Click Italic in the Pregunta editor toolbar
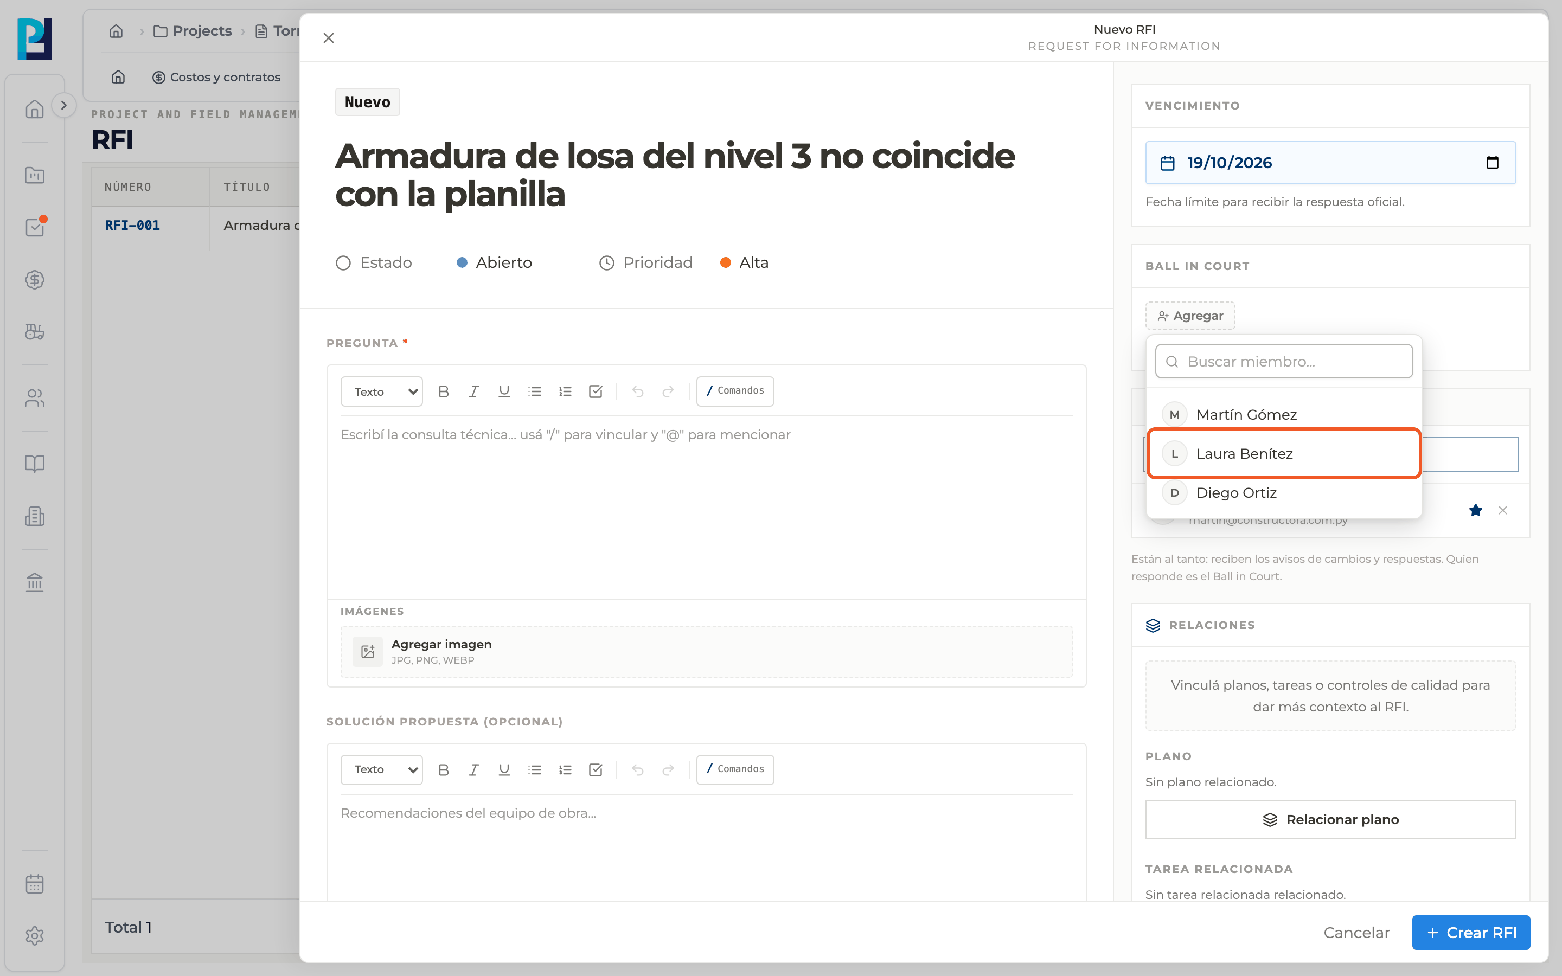Screen dimensions: 1562x976 [x=474, y=391]
